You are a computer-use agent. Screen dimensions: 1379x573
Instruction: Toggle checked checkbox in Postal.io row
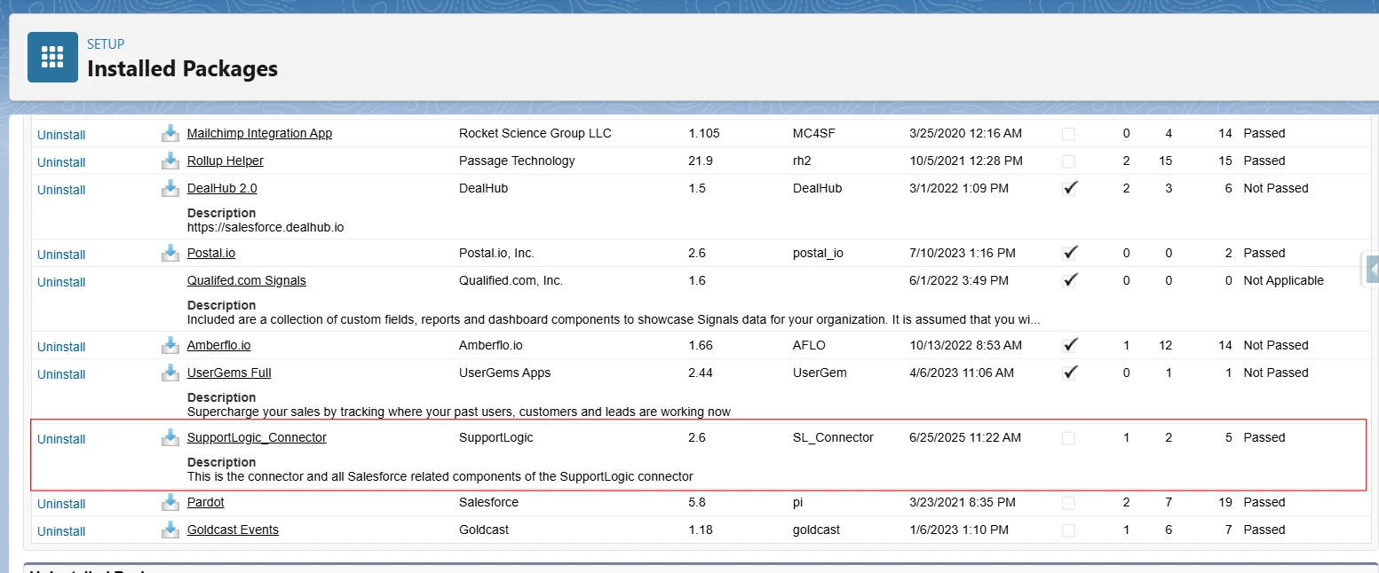(x=1070, y=253)
